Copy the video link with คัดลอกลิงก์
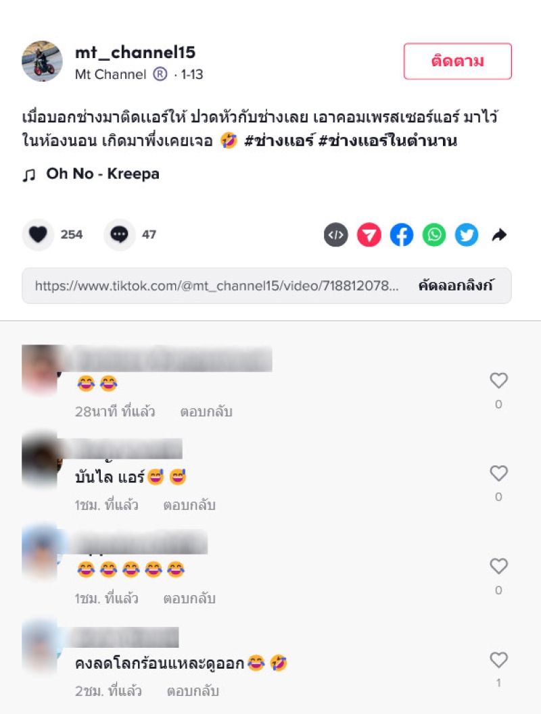Image resolution: width=541 pixels, height=714 pixels. click(456, 286)
